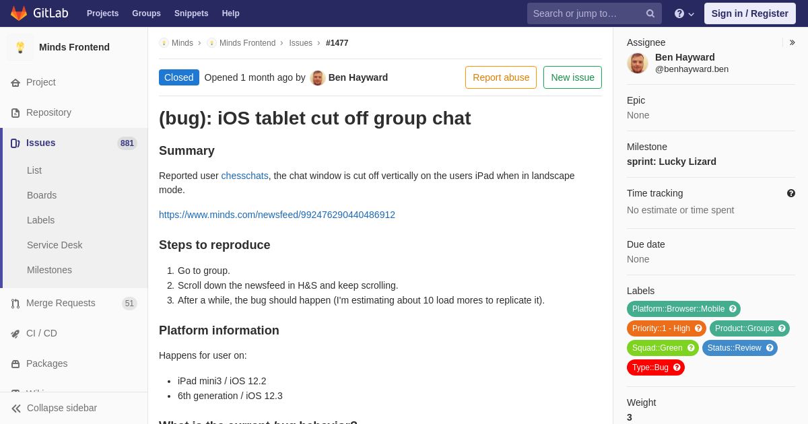Open the Repository sidebar icon
This screenshot has width=808, height=424.
(x=15, y=113)
